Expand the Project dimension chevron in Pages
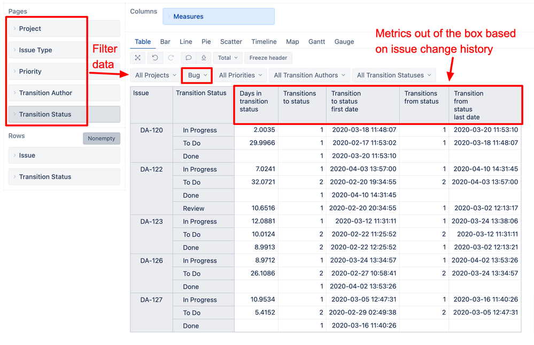 [14, 29]
